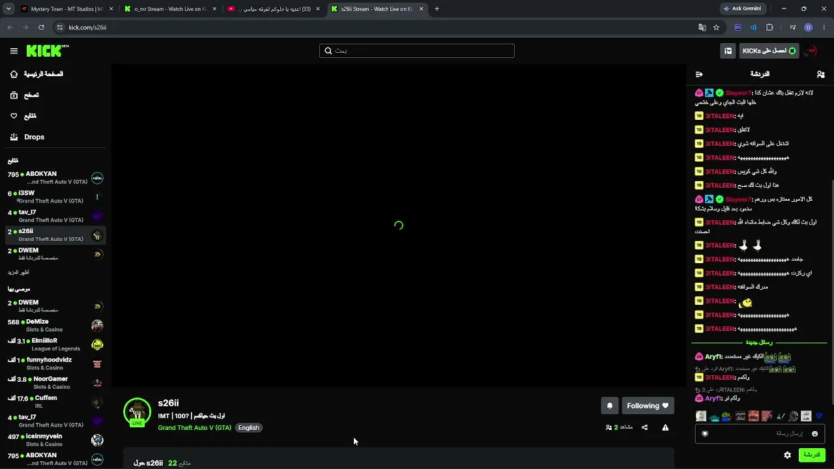Open funnyhoodvidz channel

pyautogui.click(x=55, y=363)
